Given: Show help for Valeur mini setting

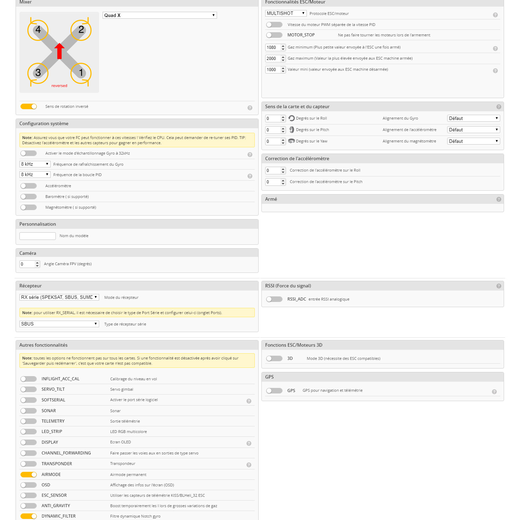Looking at the screenshot, I should click(x=495, y=71).
